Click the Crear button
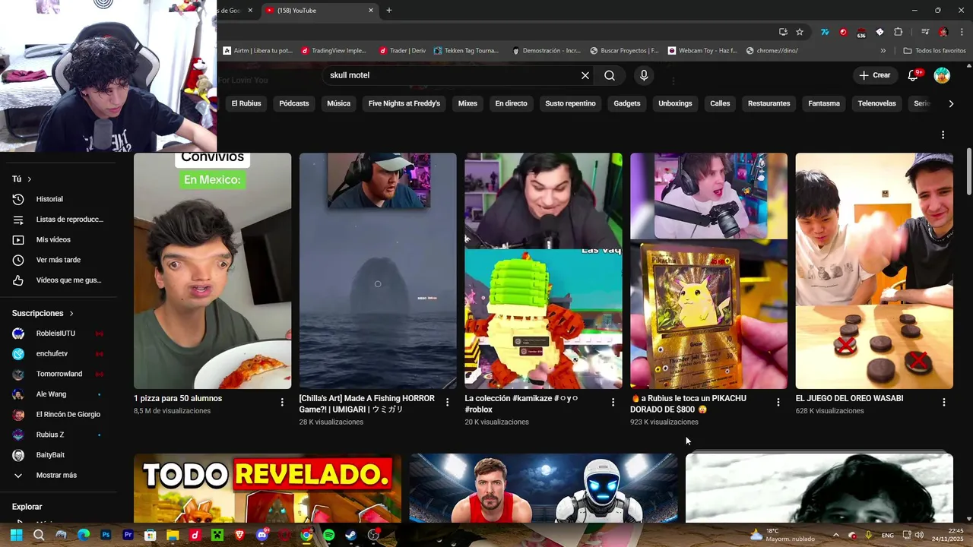Viewport: 973px width, 547px height. pyautogui.click(x=874, y=75)
